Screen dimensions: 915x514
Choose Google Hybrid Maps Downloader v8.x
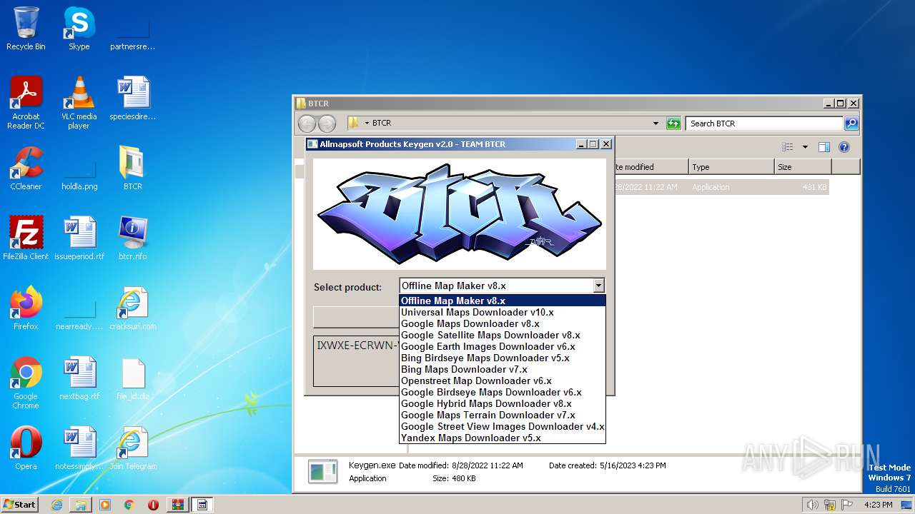(x=503, y=403)
